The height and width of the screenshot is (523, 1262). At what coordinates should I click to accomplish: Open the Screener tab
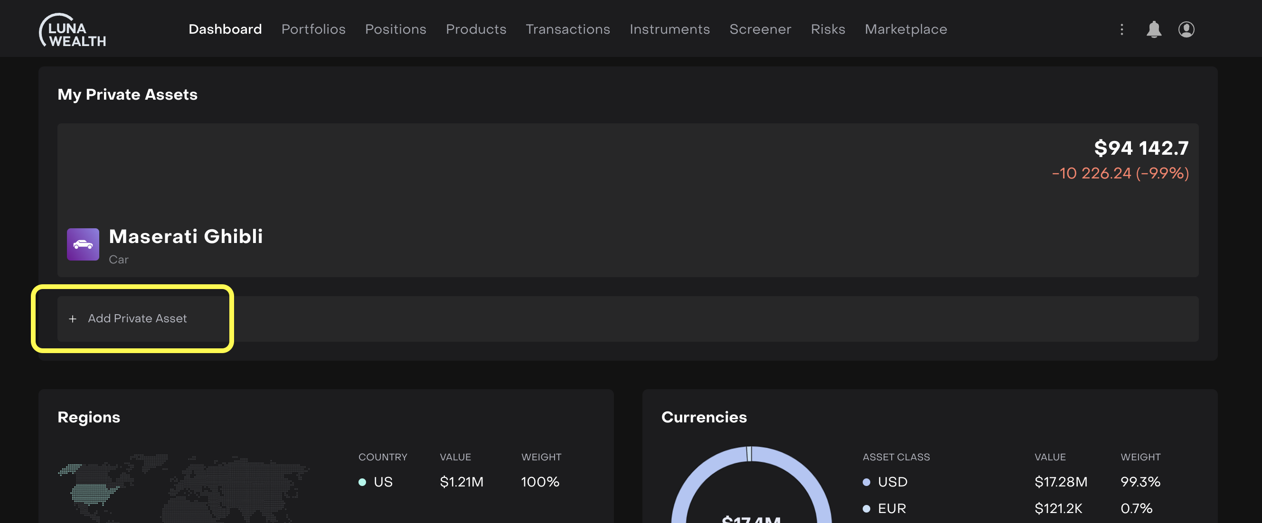click(760, 29)
